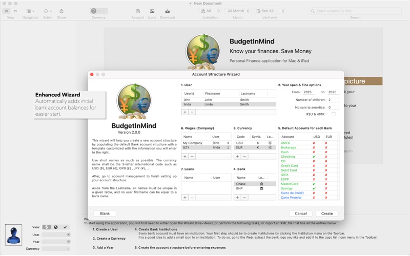
Task: Add a bank with plus button
Action: pos(237,198)
